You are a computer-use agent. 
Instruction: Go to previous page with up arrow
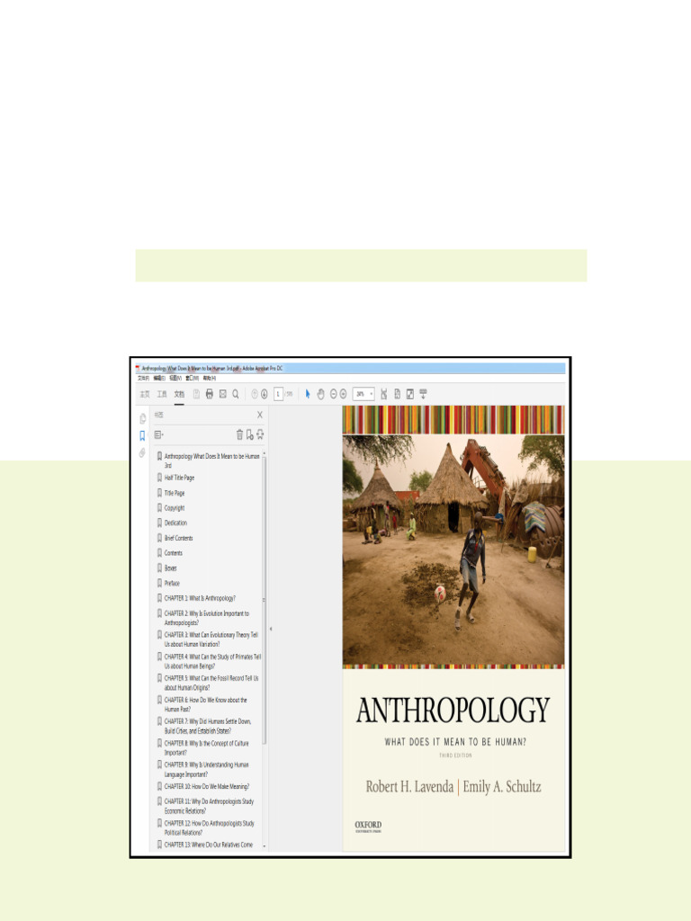point(255,394)
